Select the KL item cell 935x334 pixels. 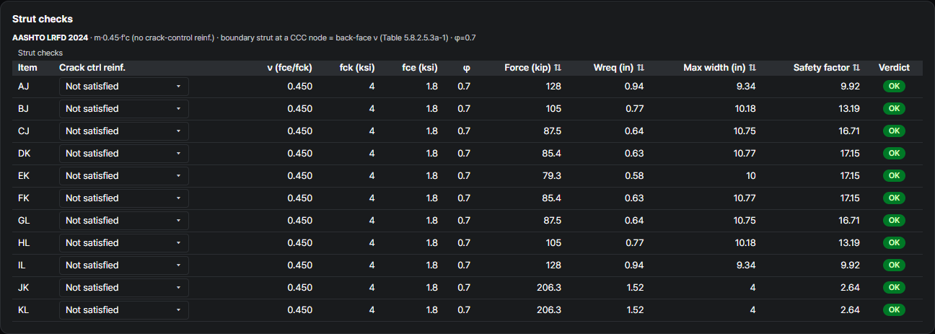(x=24, y=310)
